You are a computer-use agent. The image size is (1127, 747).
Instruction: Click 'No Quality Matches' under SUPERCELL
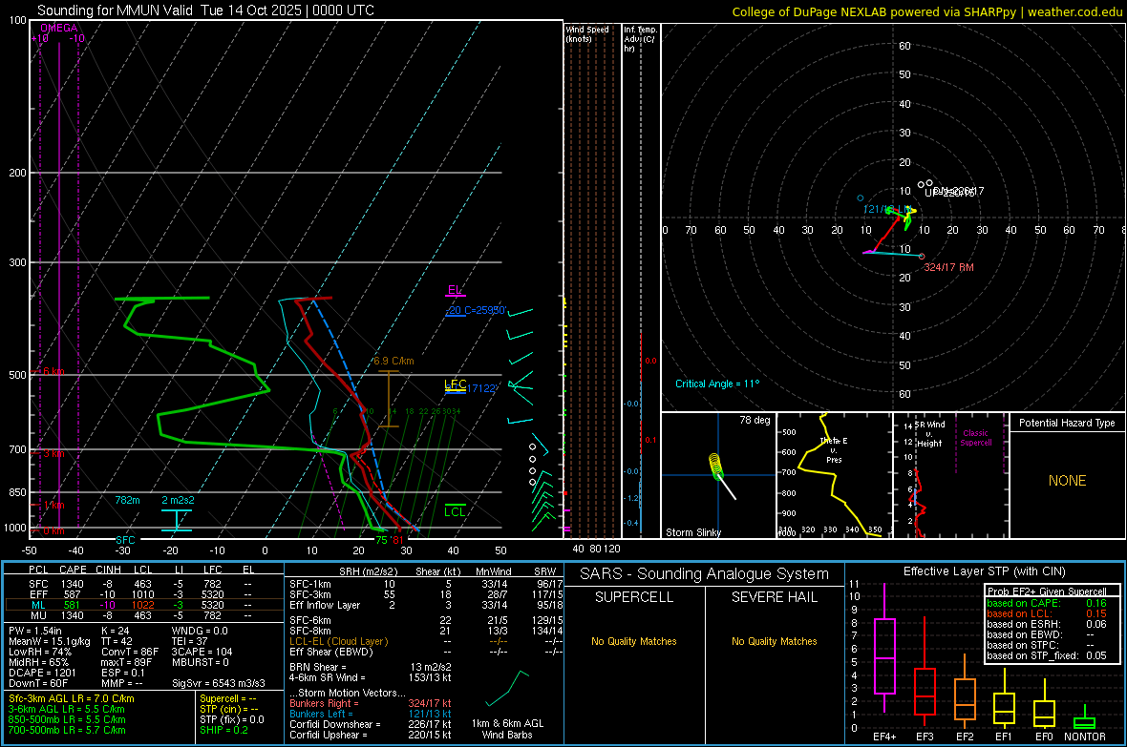(x=634, y=641)
